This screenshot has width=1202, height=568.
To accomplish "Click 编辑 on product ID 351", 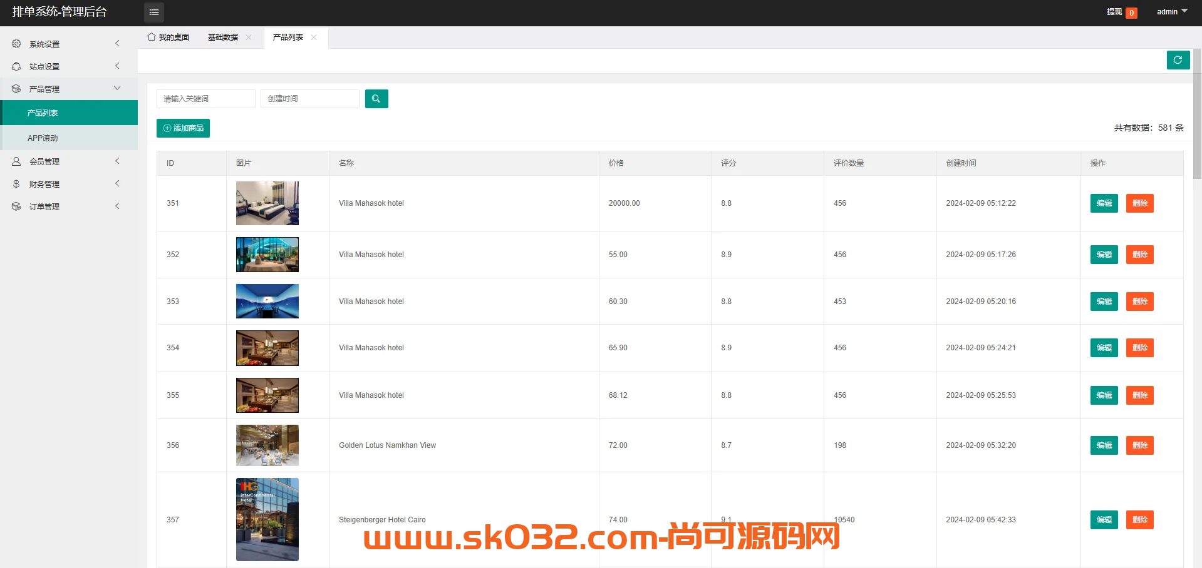I will pos(1103,203).
